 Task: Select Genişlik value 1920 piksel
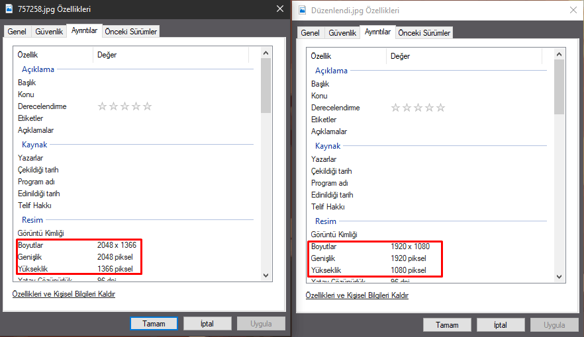[x=408, y=258]
